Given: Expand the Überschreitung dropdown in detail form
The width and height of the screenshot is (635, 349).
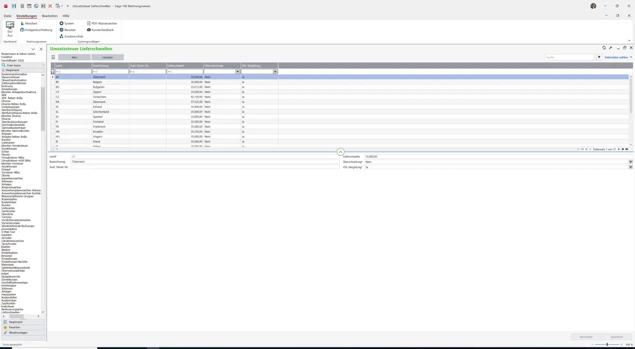Looking at the screenshot, I should tap(631, 162).
